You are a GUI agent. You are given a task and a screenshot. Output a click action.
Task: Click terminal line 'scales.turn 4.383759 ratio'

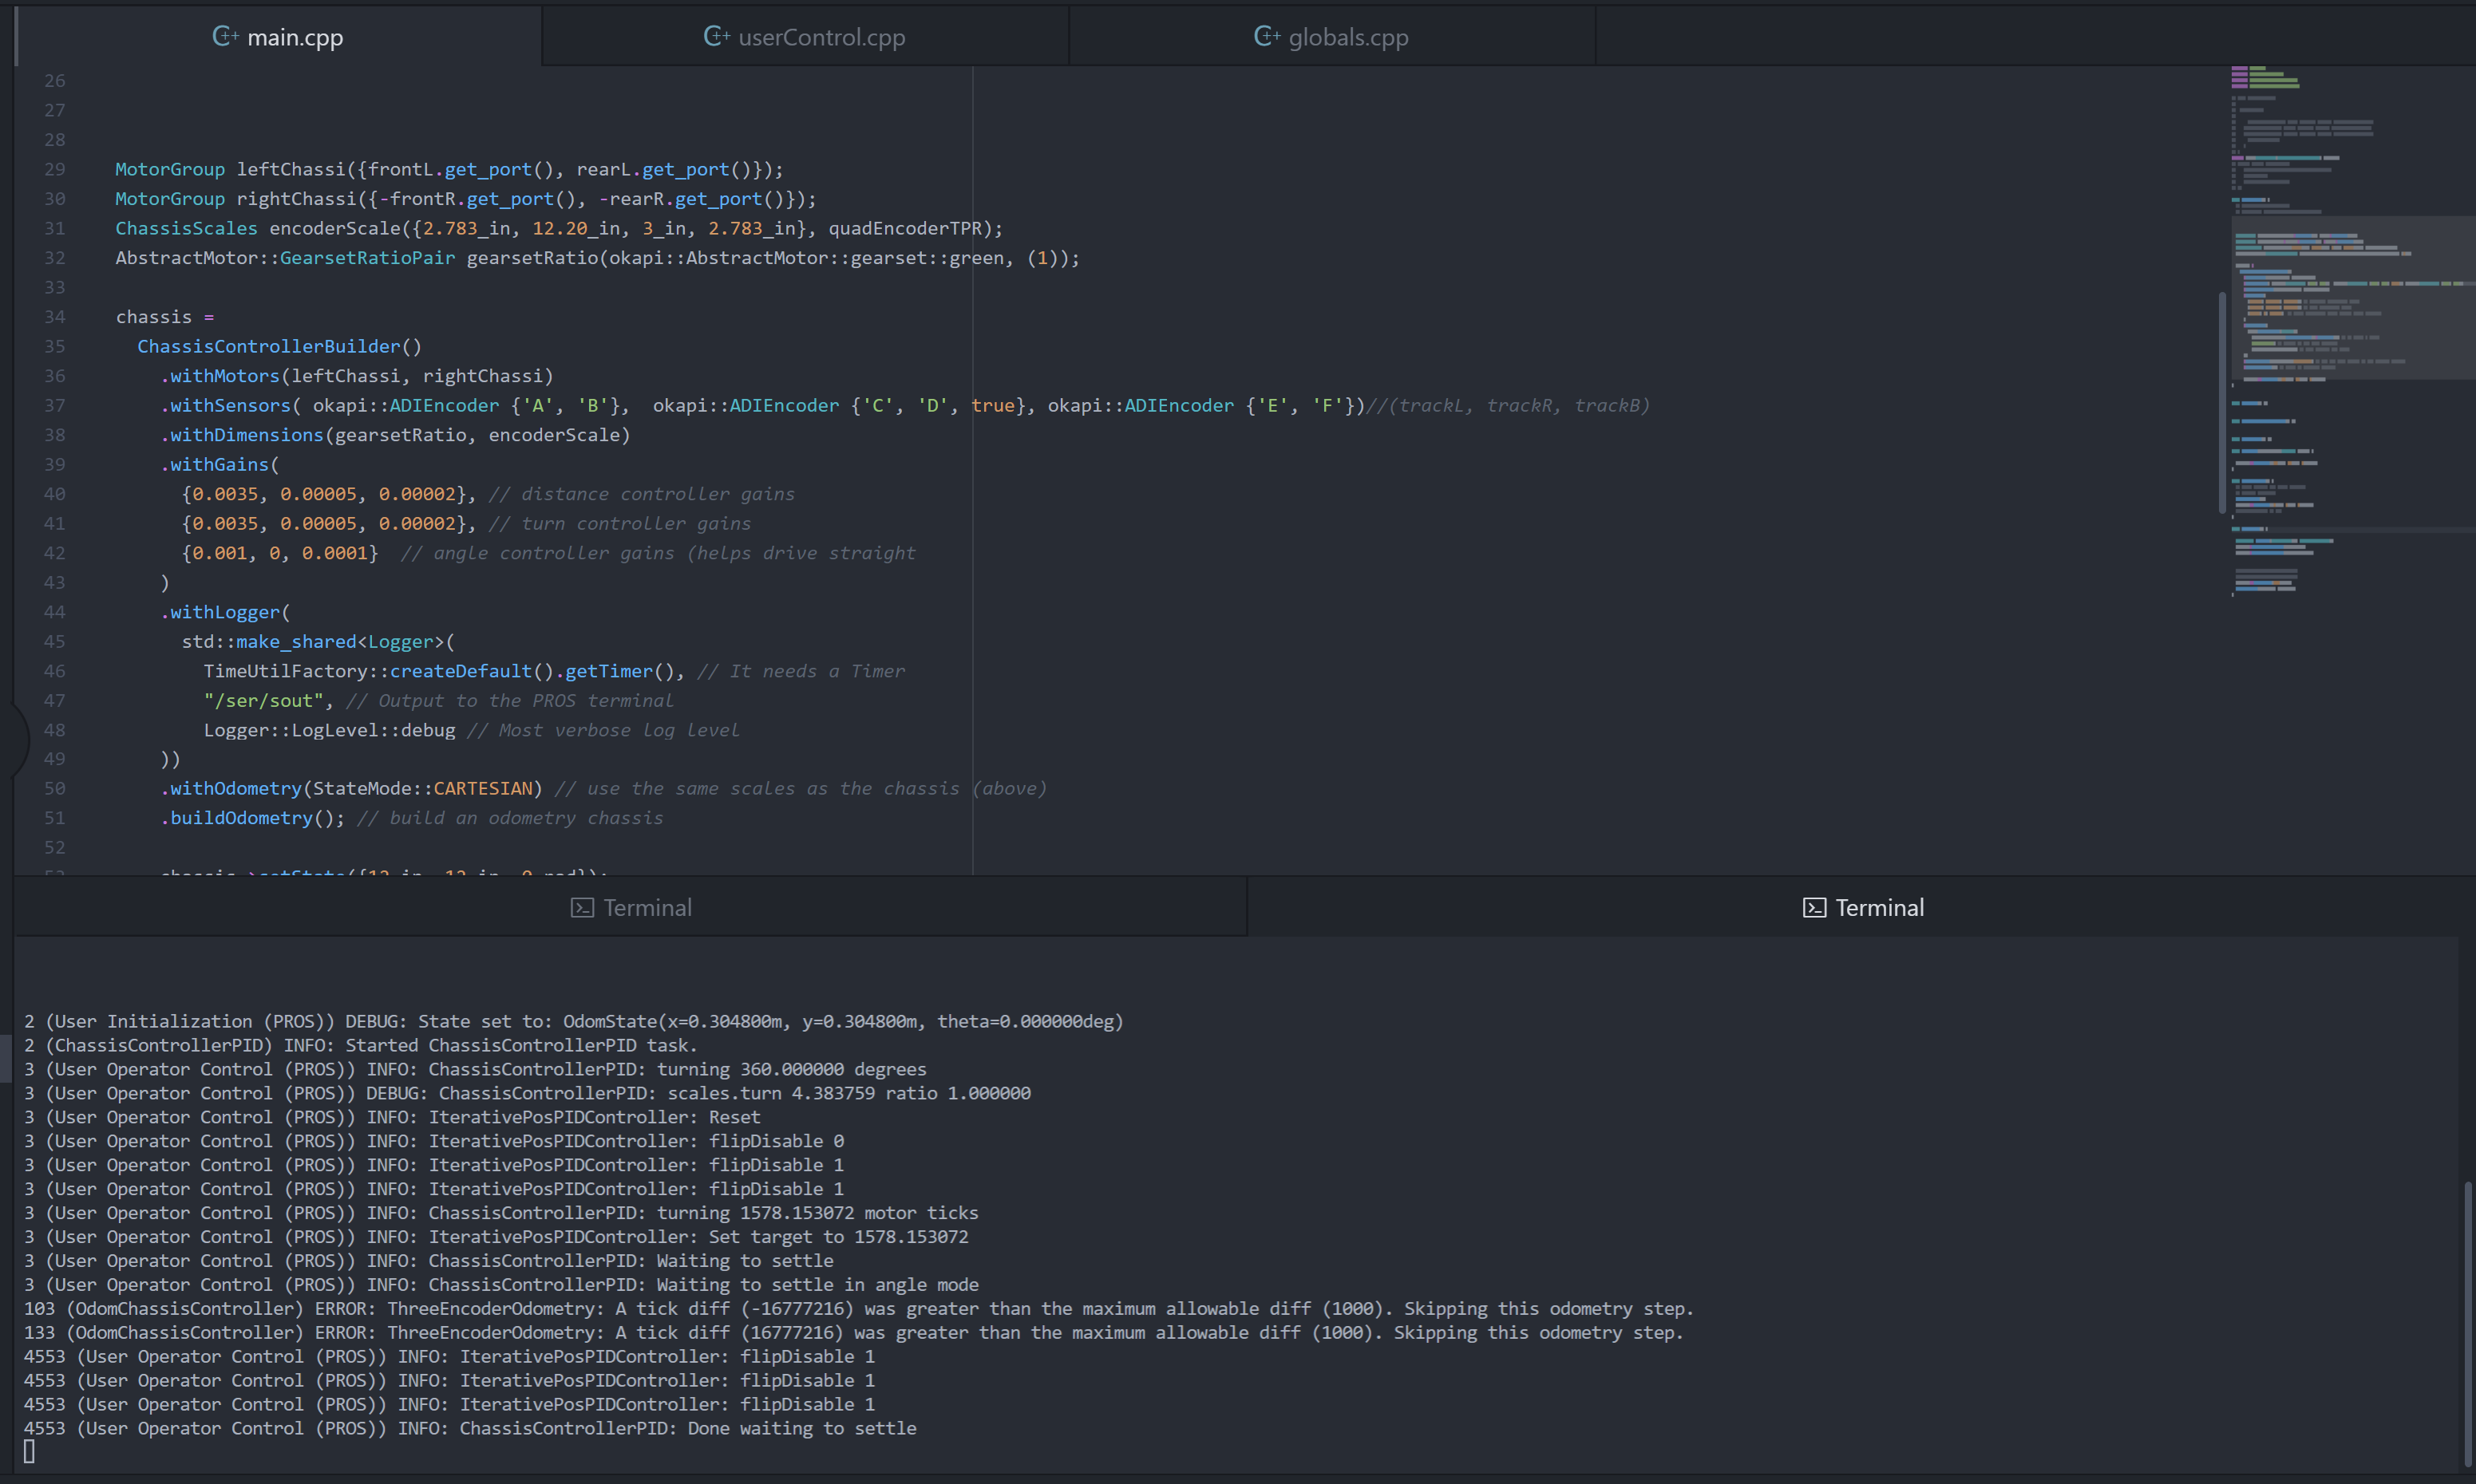tap(528, 1093)
